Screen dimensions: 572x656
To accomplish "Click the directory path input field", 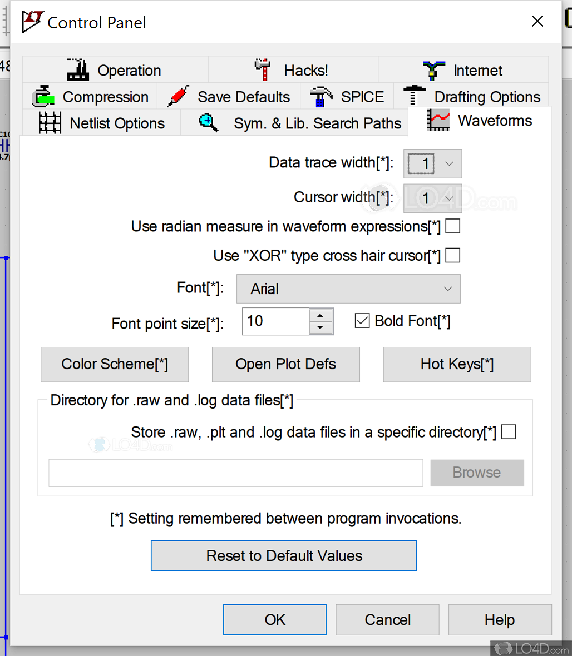I will [x=235, y=473].
